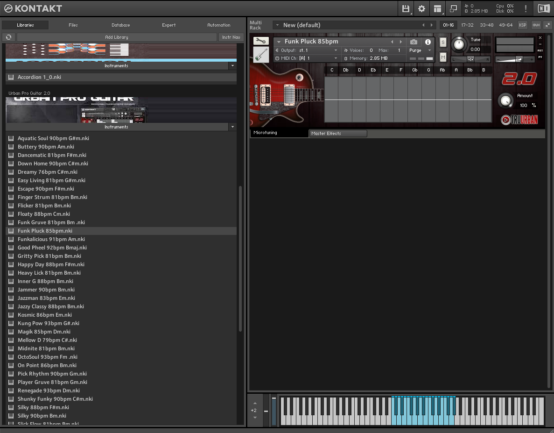Select the Microtuning tab
Screen dimensions: 554x433
(279, 133)
